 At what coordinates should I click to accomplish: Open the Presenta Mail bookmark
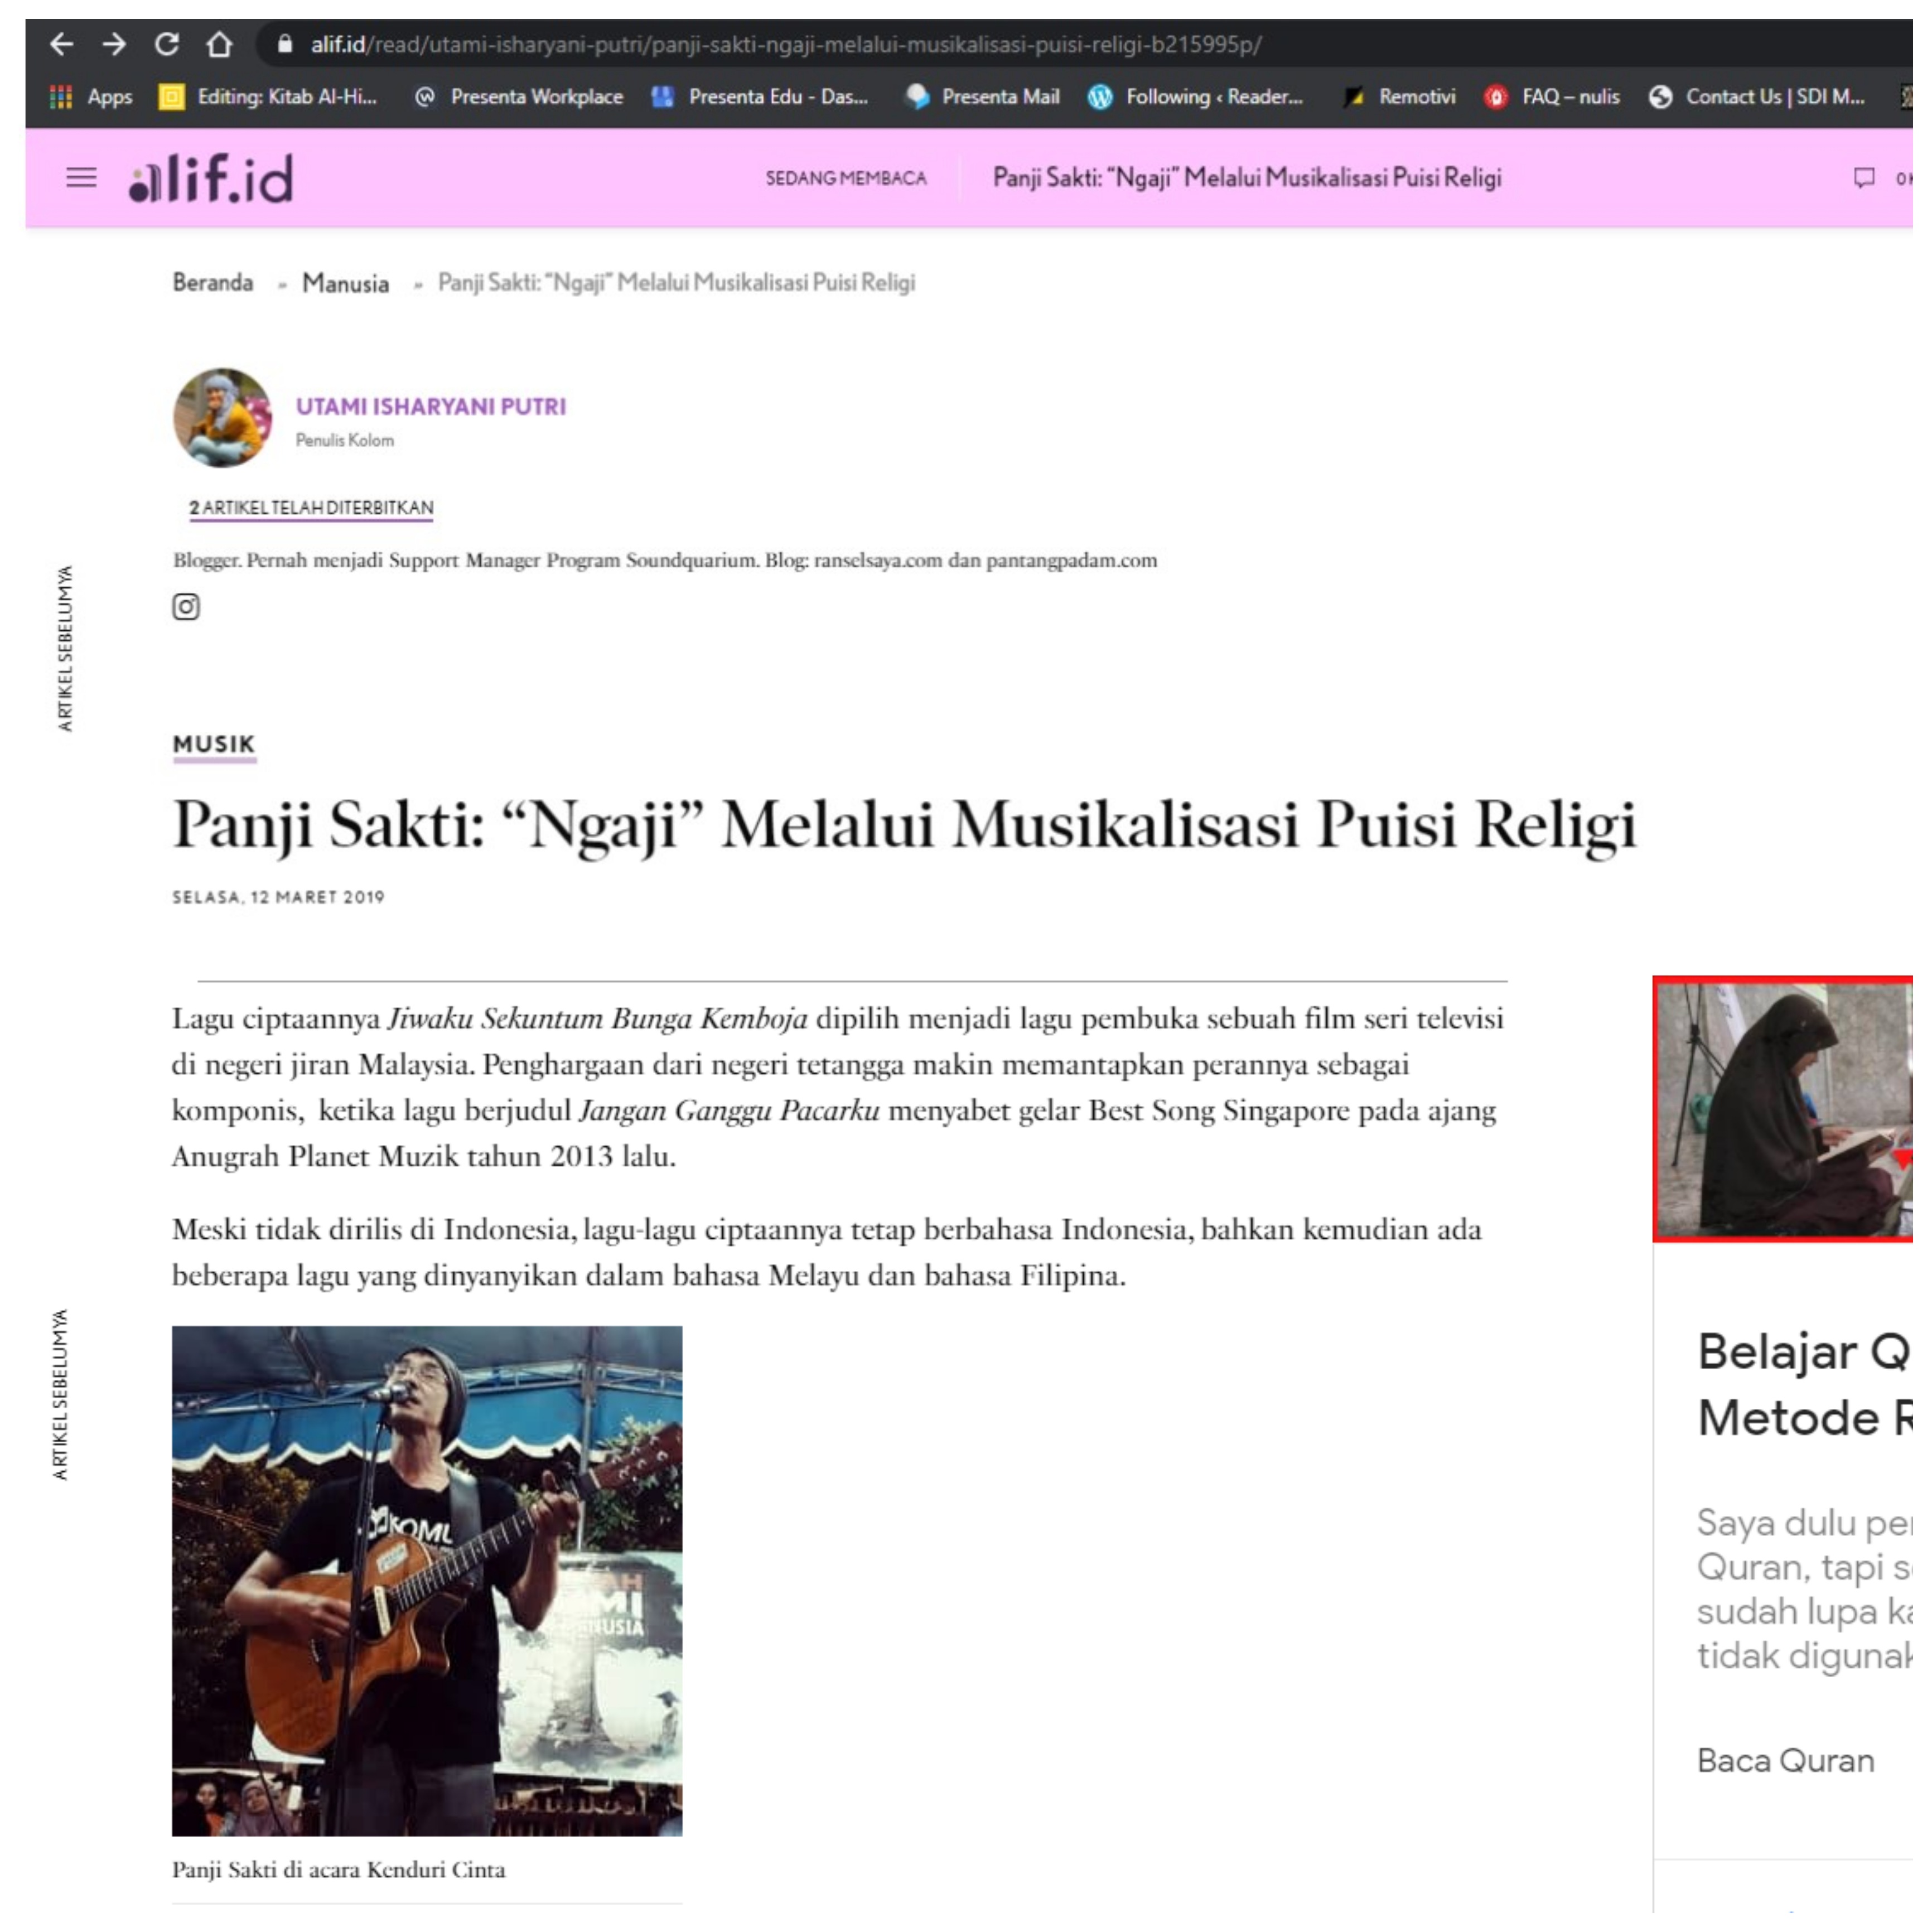982,97
